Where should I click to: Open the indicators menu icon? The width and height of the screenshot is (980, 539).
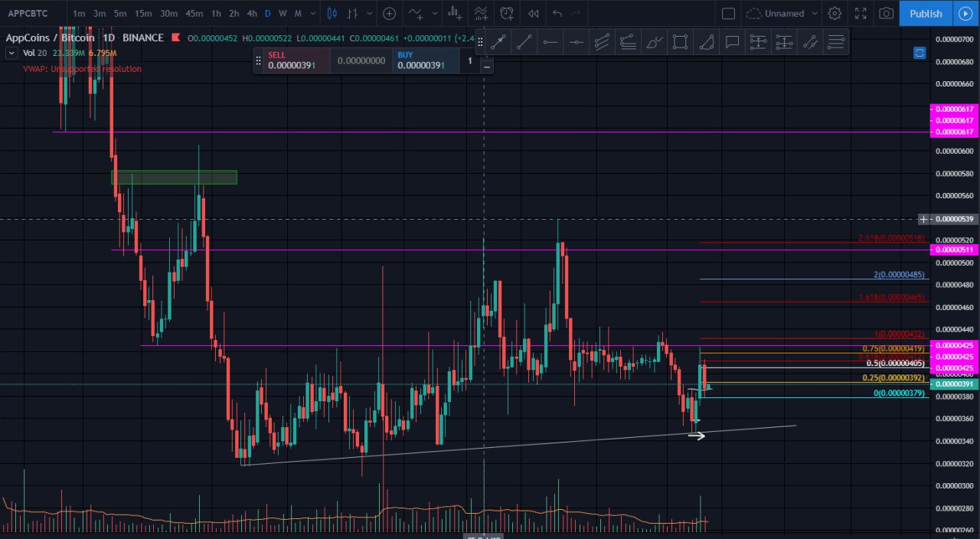pos(416,13)
